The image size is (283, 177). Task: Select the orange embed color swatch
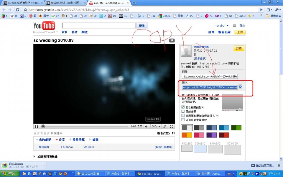click(187, 135)
